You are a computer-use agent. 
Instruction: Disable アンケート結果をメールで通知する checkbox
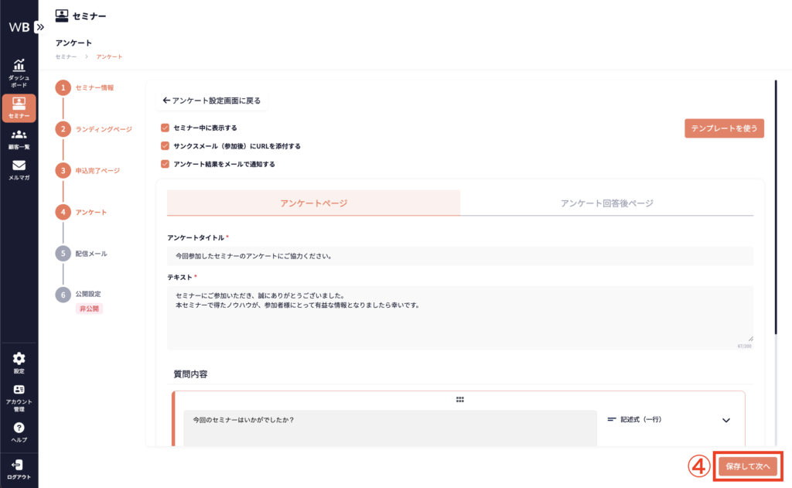click(165, 164)
